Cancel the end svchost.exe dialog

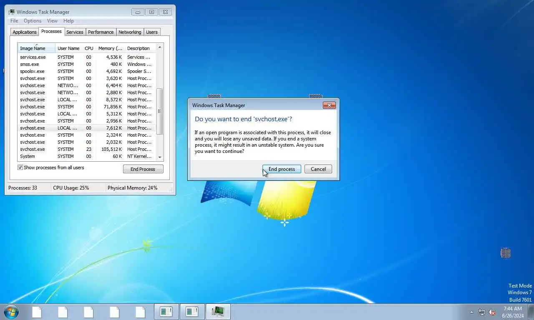click(318, 169)
